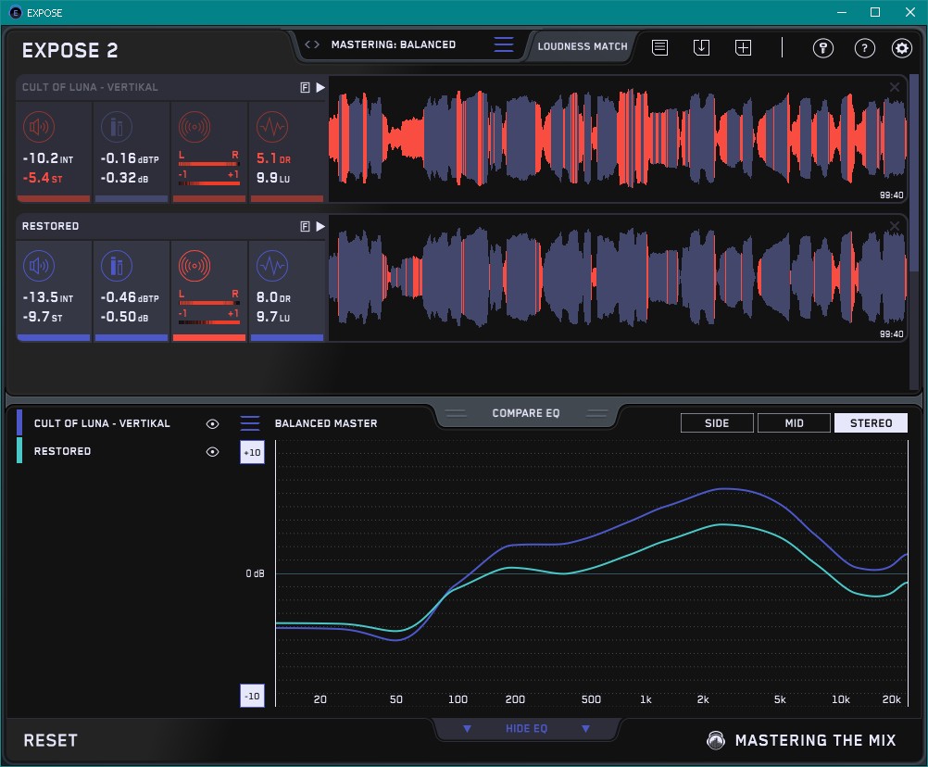
Task: Open the notes list icon in top toolbar
Action: click(659, 47)
